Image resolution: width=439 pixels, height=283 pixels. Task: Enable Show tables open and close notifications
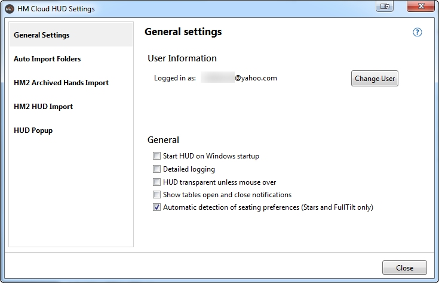157,195
